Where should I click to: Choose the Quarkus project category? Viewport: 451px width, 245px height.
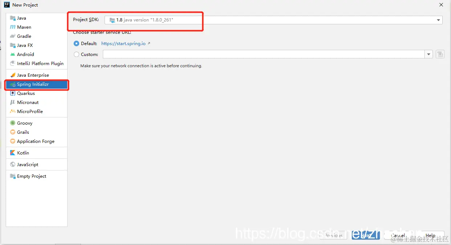(37, 93)
